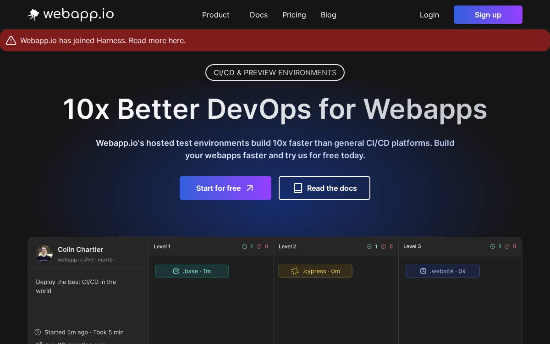The height and width of the screenshot is (344, 550).
Task: Open the Product menu
Action: pos(216,15)
